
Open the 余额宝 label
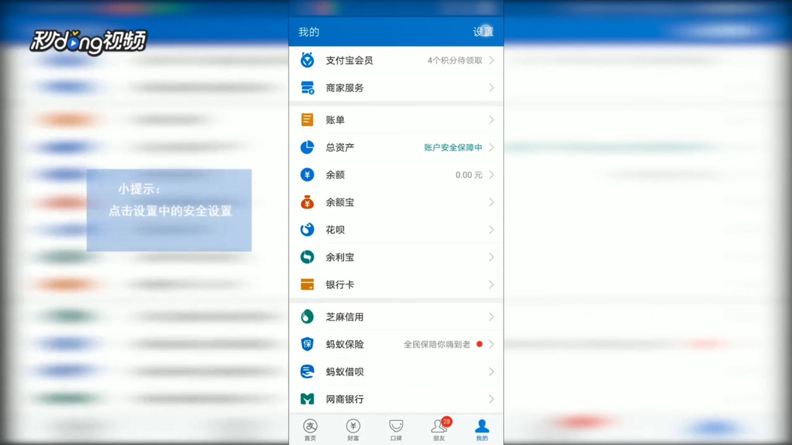pos(340,202)
